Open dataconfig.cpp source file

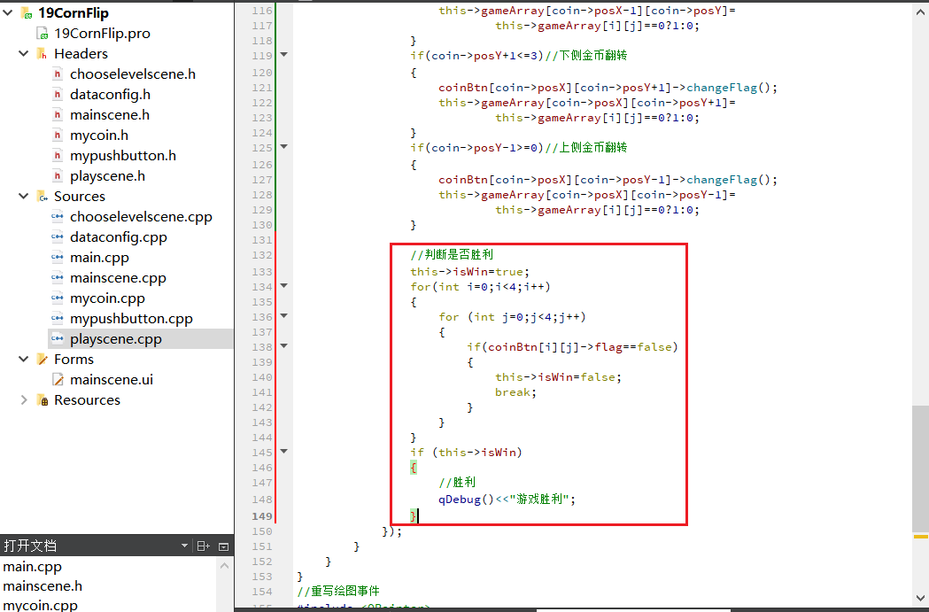[118, 237]
